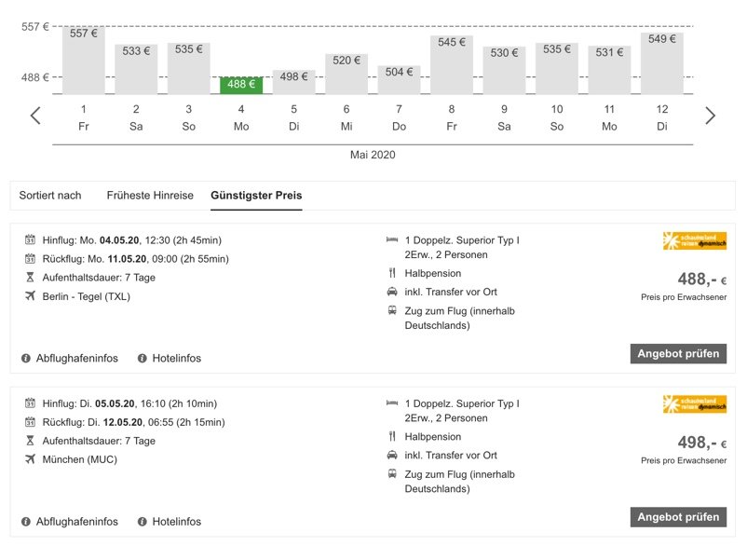
Task: Click info icon beside second offer's Hotelinfos
Action: 143,522
